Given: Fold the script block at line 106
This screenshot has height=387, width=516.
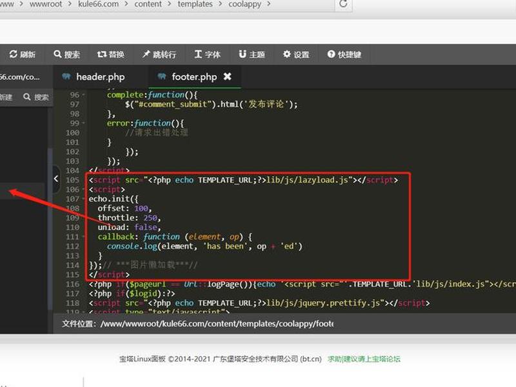Looking at the screenshot, I should pos(83,189).
